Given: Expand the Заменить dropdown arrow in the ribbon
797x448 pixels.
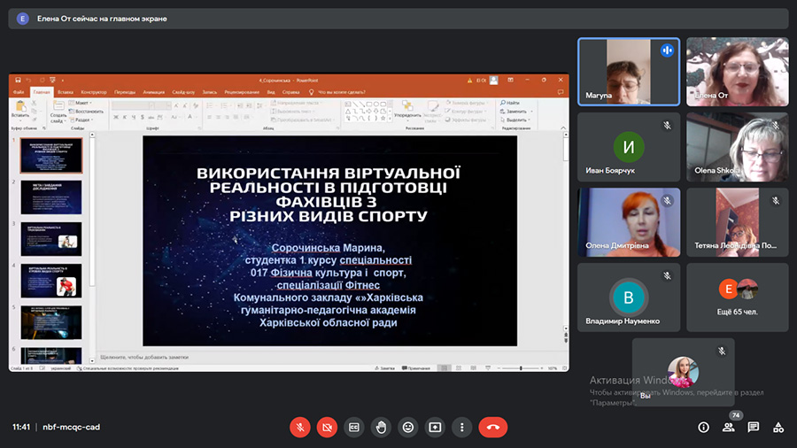Looking at the screenshot, I should [x=530, y=112].
